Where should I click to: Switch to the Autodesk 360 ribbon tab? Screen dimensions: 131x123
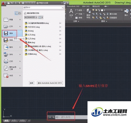(73, 6)
